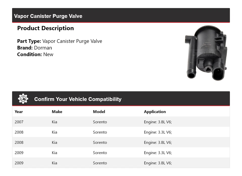Click the Model column header

pos(99,112)
